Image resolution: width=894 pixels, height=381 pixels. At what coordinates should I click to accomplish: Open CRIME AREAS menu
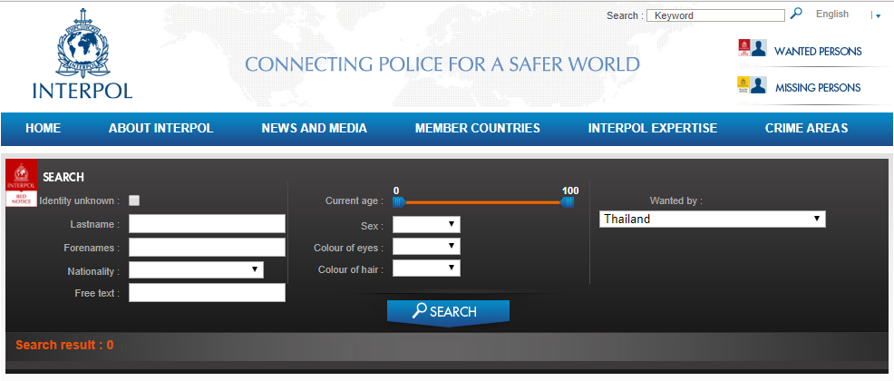(806, 128)
